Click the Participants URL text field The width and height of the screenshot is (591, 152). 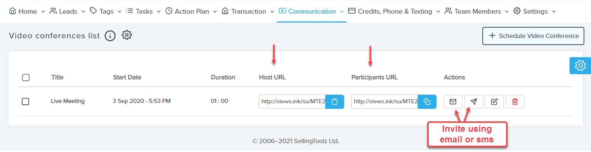pos(385,102)
